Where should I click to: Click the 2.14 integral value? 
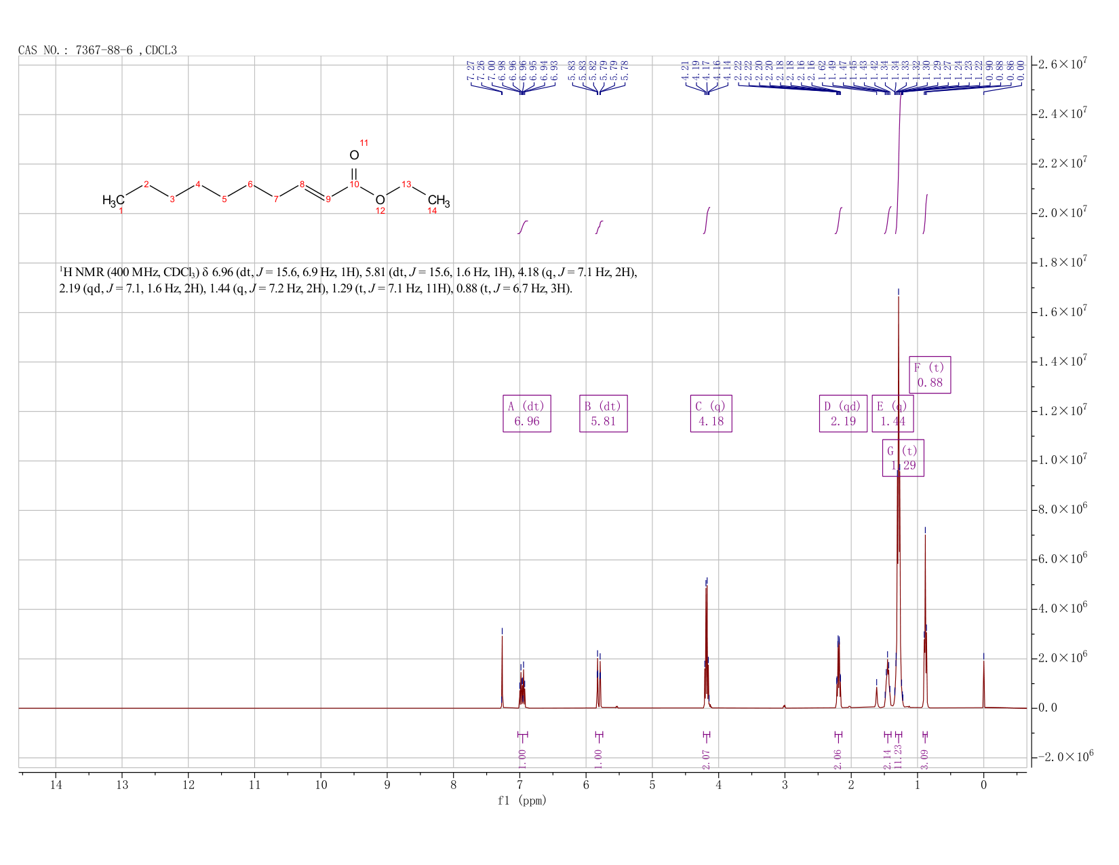(887, 759)
